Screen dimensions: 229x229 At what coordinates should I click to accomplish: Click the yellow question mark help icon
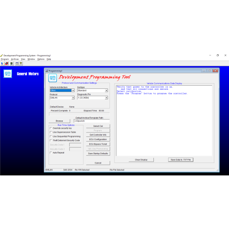click(x=21, y=63)
